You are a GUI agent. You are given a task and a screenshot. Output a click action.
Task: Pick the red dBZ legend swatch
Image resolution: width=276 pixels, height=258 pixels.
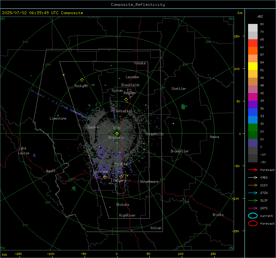[253, 43]
